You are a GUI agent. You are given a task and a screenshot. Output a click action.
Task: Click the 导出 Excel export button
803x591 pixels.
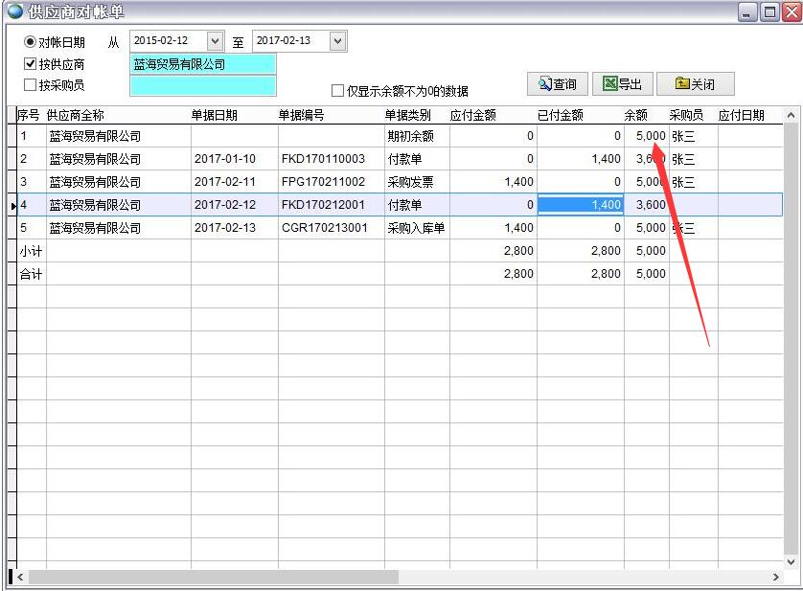pyautogui.click(x=622, y=84)
